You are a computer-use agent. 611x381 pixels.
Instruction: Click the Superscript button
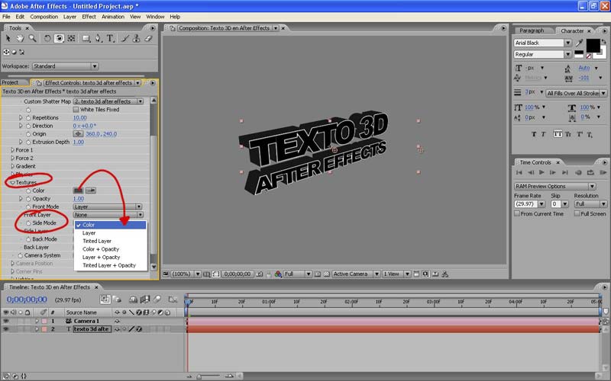pyautogui.click(x=580, y=134)
